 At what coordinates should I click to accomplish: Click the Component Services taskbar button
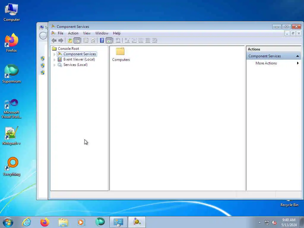137,222
